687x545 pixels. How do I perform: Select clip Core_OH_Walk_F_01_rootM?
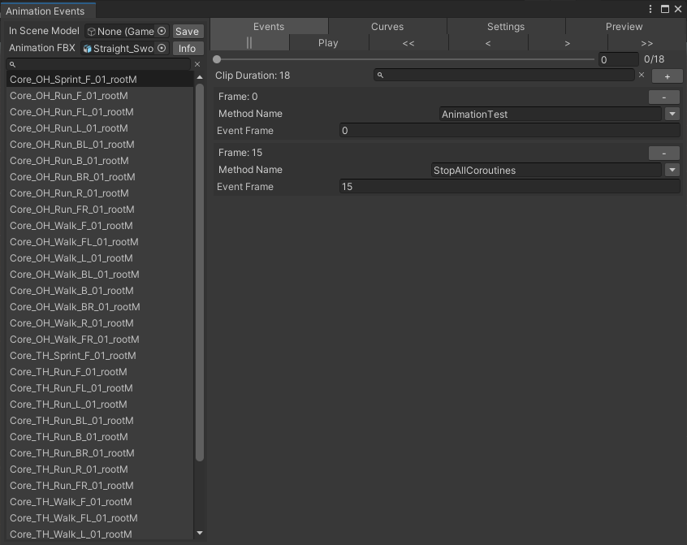(100, 225)
